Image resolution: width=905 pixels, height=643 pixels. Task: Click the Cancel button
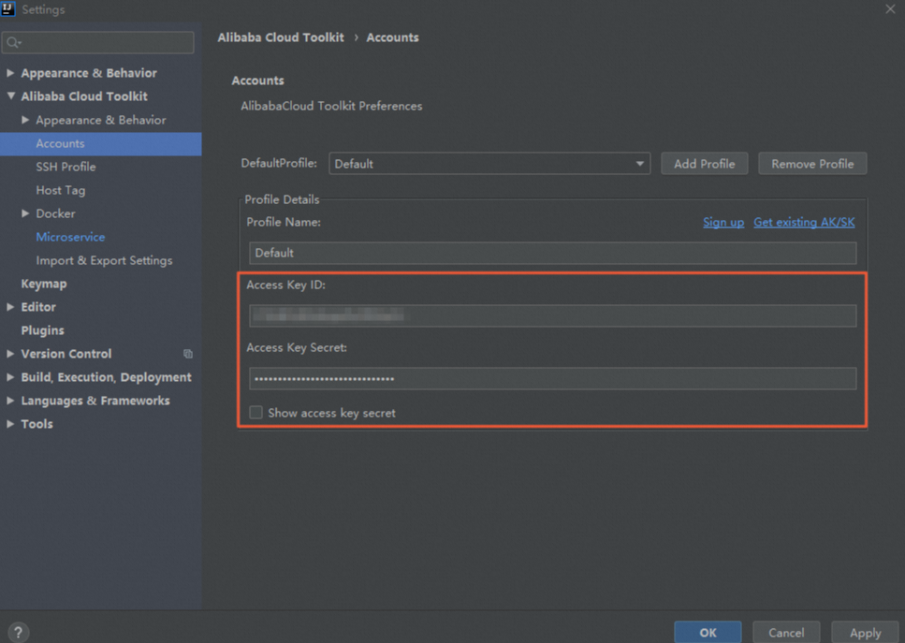click(786, 632)
